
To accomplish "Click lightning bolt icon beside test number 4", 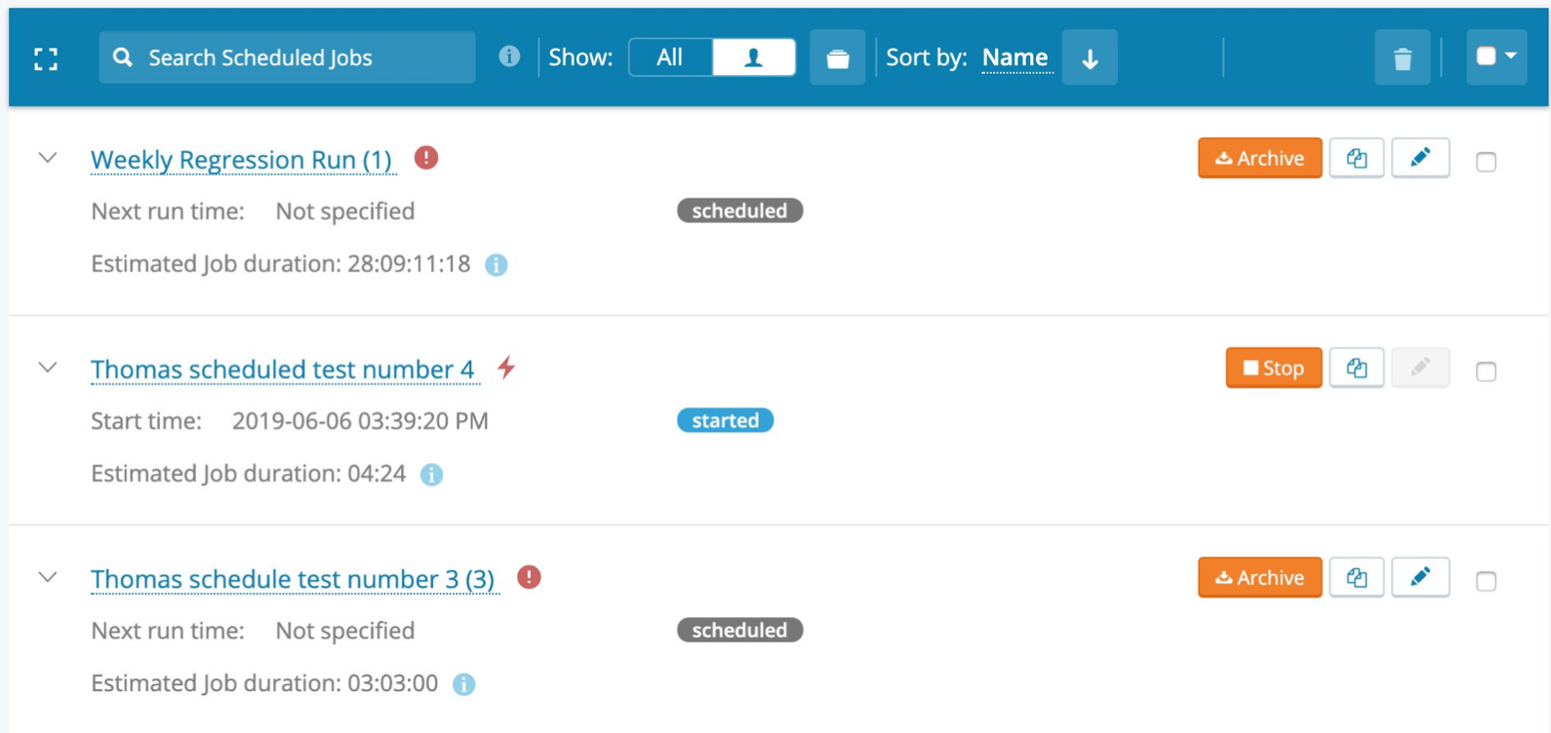I will (x=506, y=367).
